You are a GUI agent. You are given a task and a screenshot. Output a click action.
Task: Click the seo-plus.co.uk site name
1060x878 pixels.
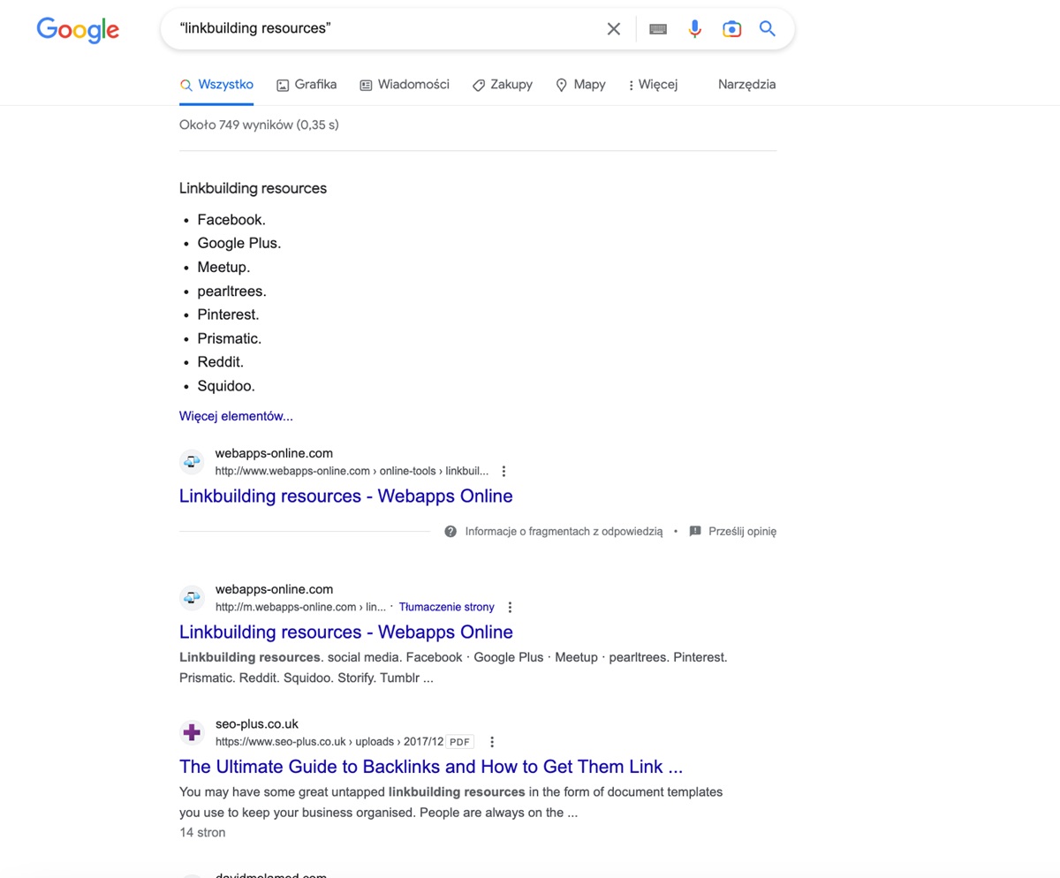257,724
